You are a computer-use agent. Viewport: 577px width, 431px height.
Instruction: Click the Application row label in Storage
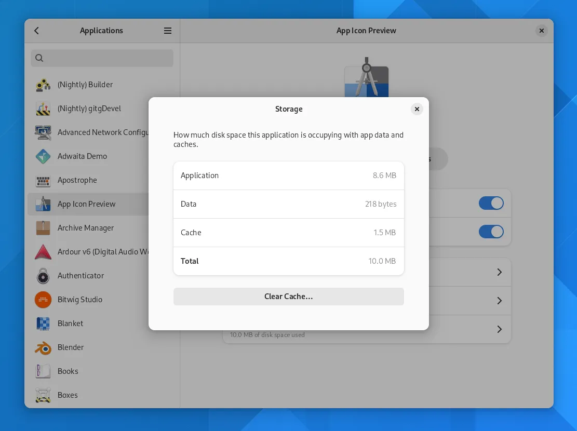199,176
